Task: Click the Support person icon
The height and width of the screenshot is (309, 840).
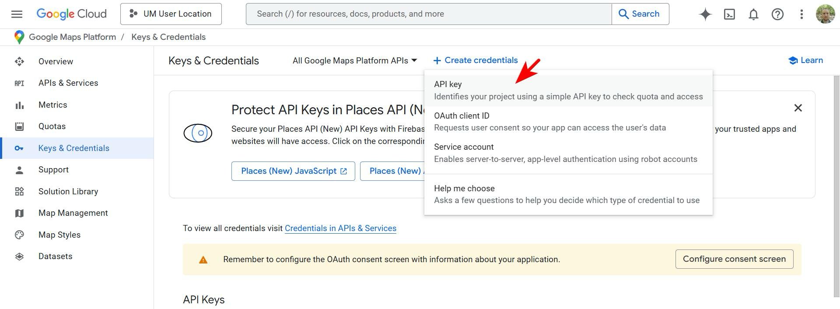Action: [x=19, y=170]
